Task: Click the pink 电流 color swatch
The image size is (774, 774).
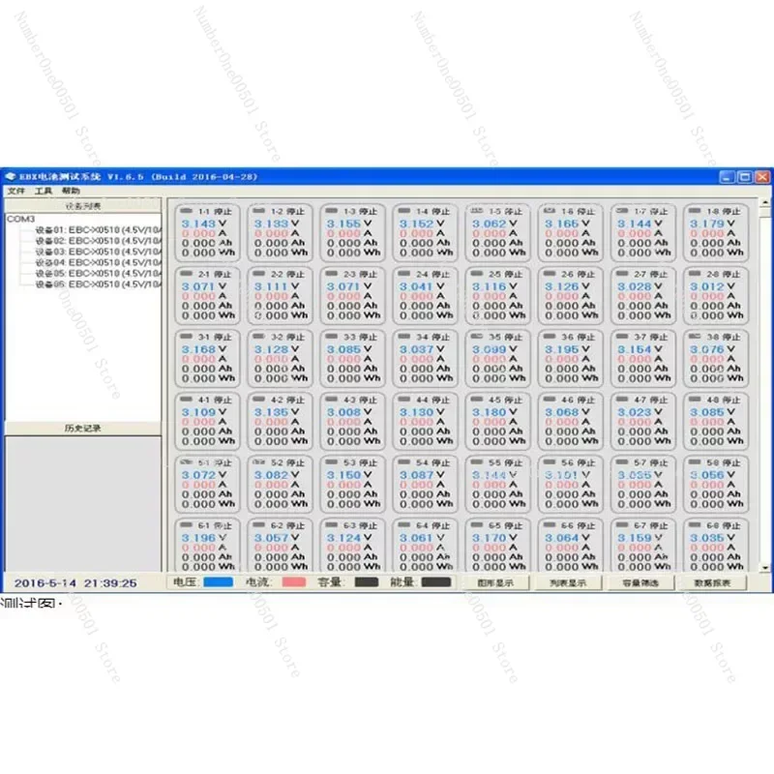Action: pos(294,582)
